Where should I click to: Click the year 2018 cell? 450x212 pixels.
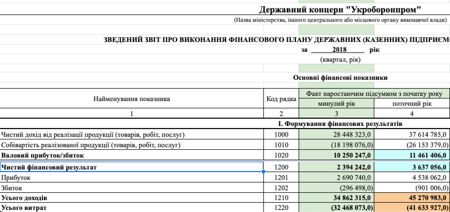(339, 50)
